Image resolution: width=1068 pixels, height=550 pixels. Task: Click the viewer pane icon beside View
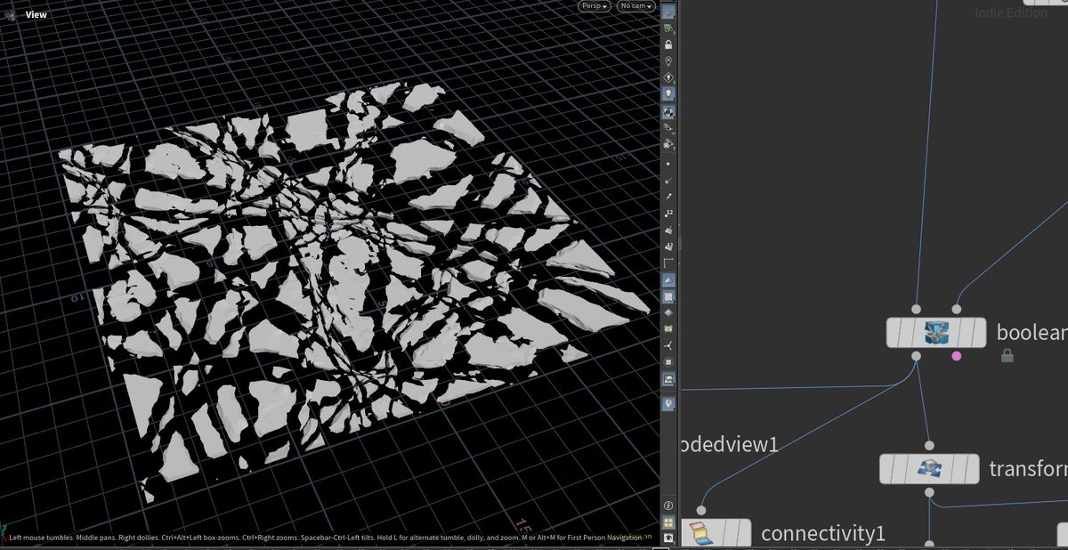click(10, 14)
